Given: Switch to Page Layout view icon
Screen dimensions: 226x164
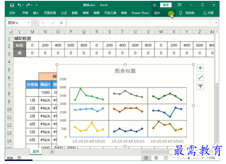Looking at the screenshot, I should coord(156,158).
